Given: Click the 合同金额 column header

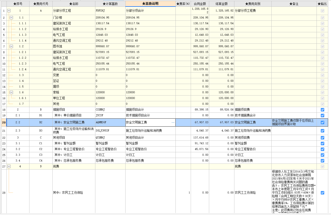Looking at the screenshot, I should [200, 4].
